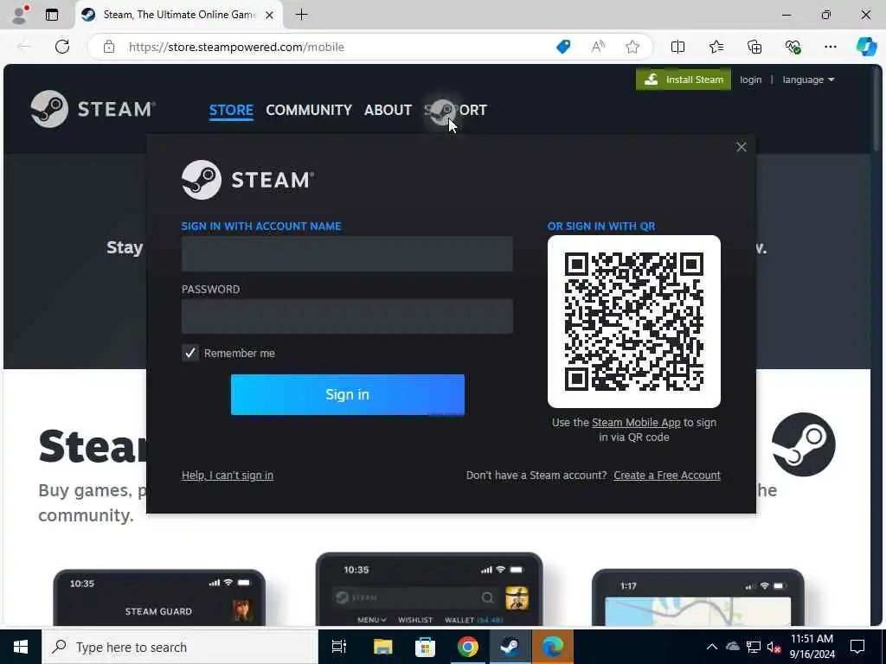Click the Edge profile icon

pos(20,15)
